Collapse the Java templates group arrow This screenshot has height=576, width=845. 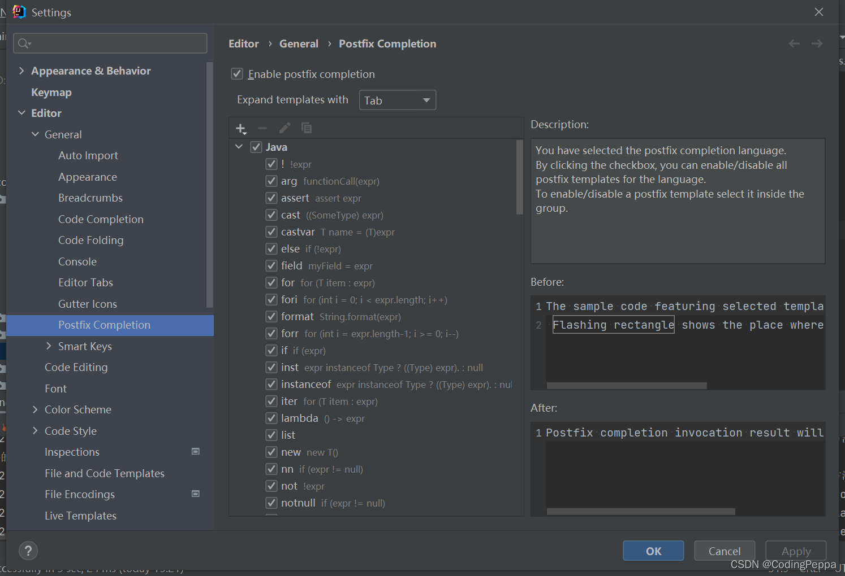[239, 147]
